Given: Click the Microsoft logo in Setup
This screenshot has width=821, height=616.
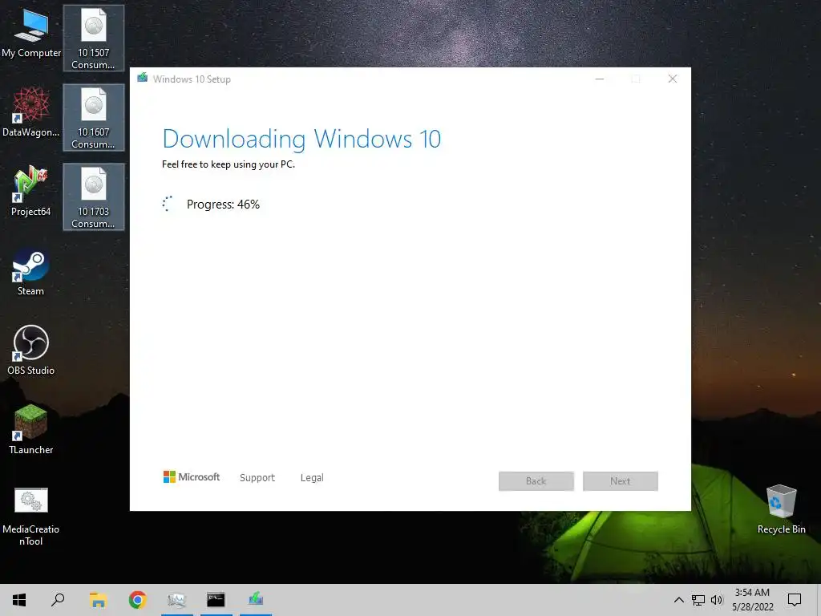Looking at the screenshot, I should [x=192, y=477].
